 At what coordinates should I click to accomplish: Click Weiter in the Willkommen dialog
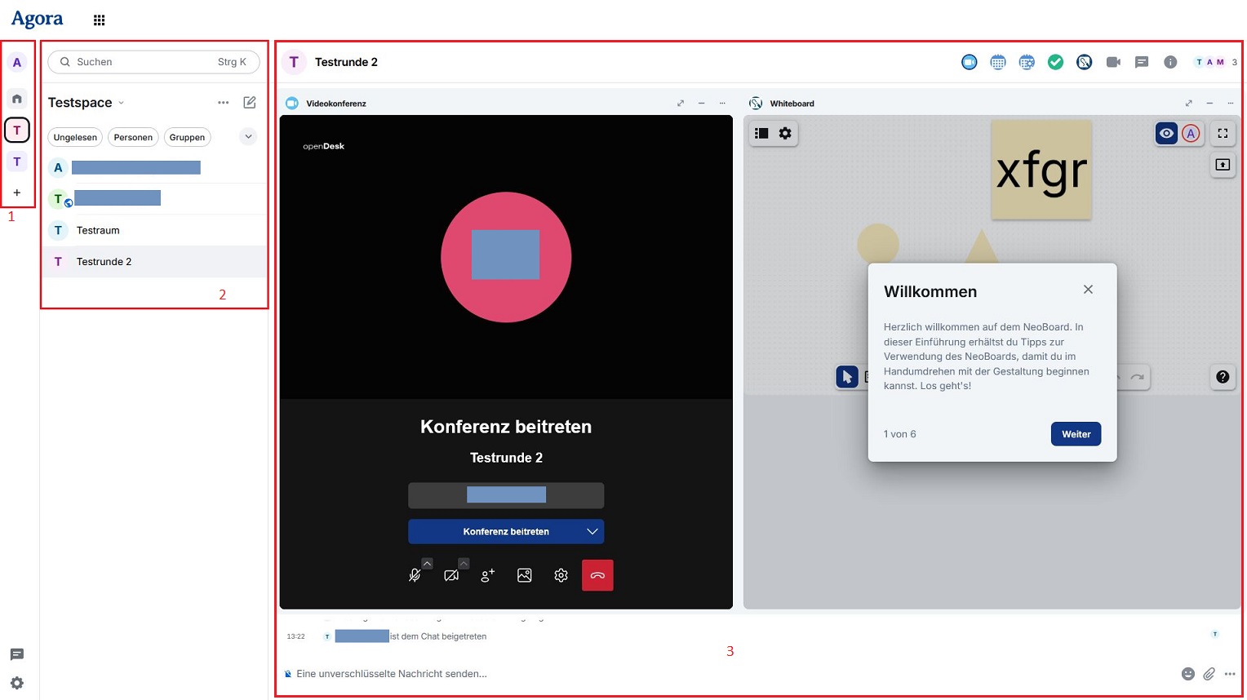click(1075, 434)
